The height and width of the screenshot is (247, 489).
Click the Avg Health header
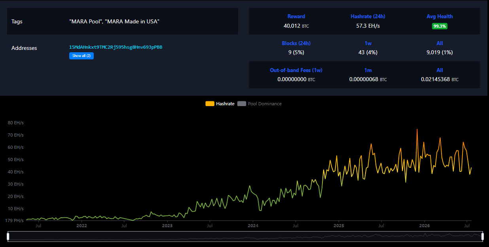pos(440,17)
